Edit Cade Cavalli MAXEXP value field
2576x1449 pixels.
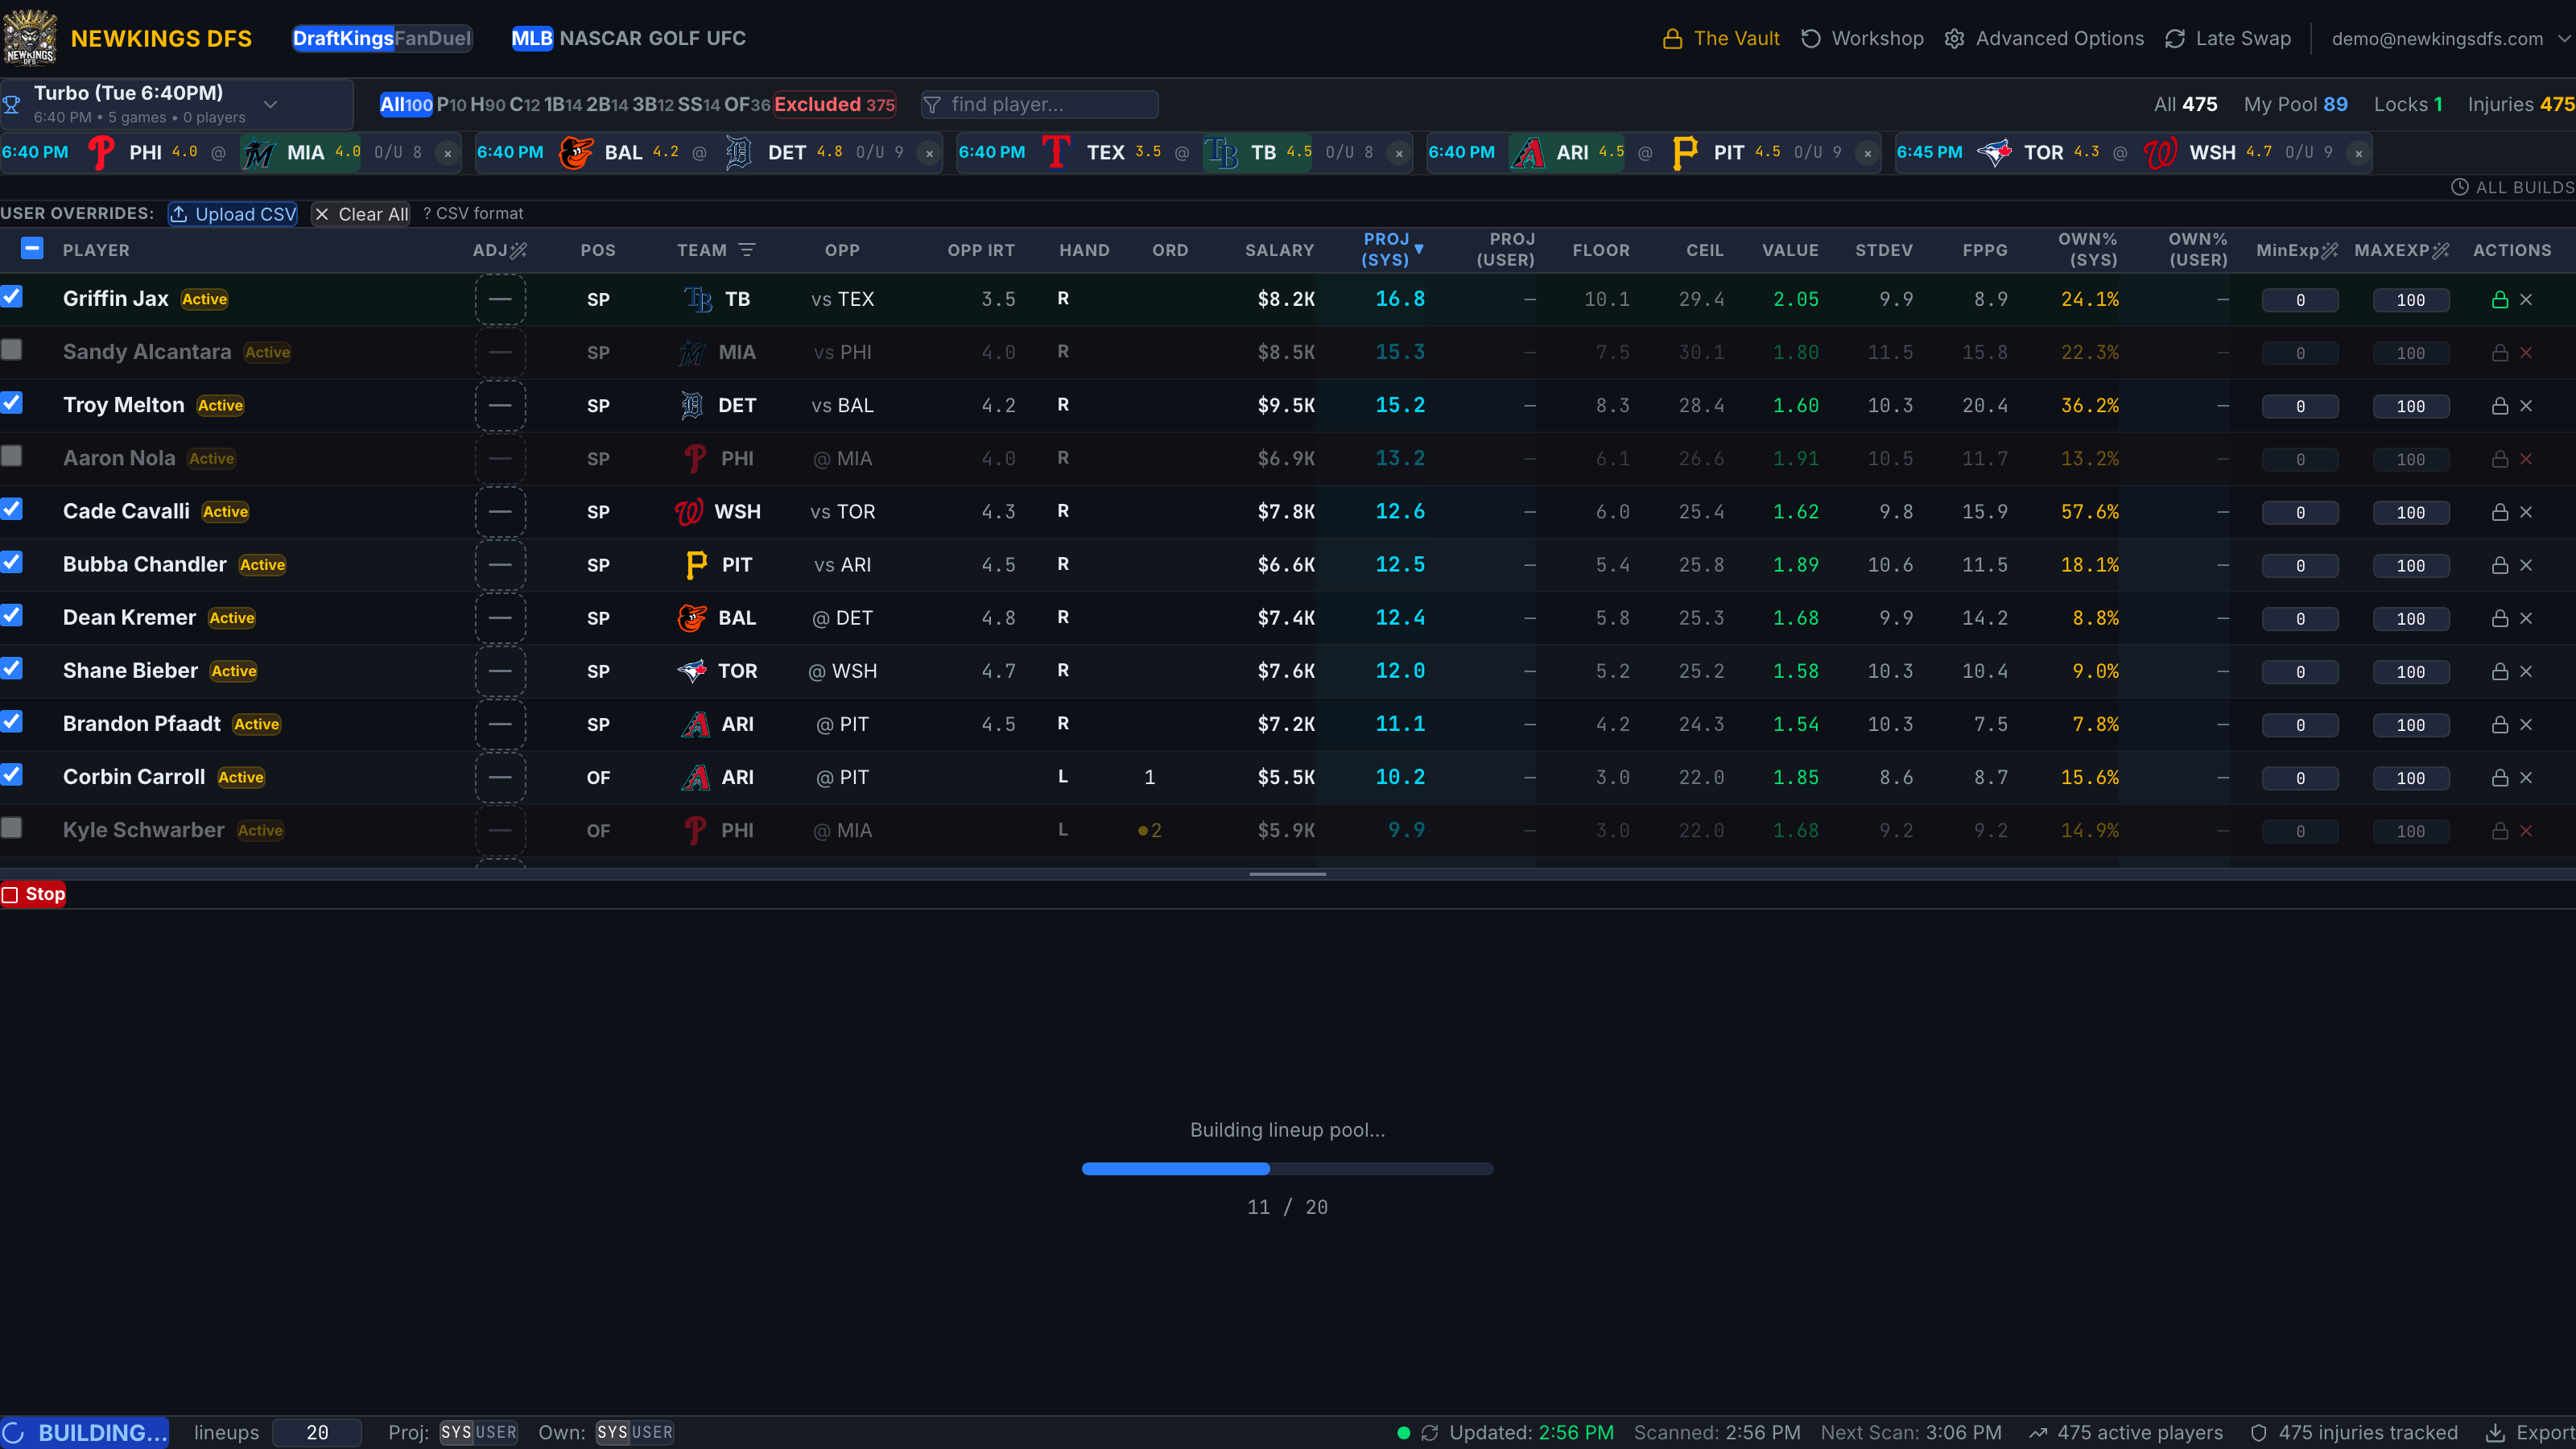[2411, 513]
